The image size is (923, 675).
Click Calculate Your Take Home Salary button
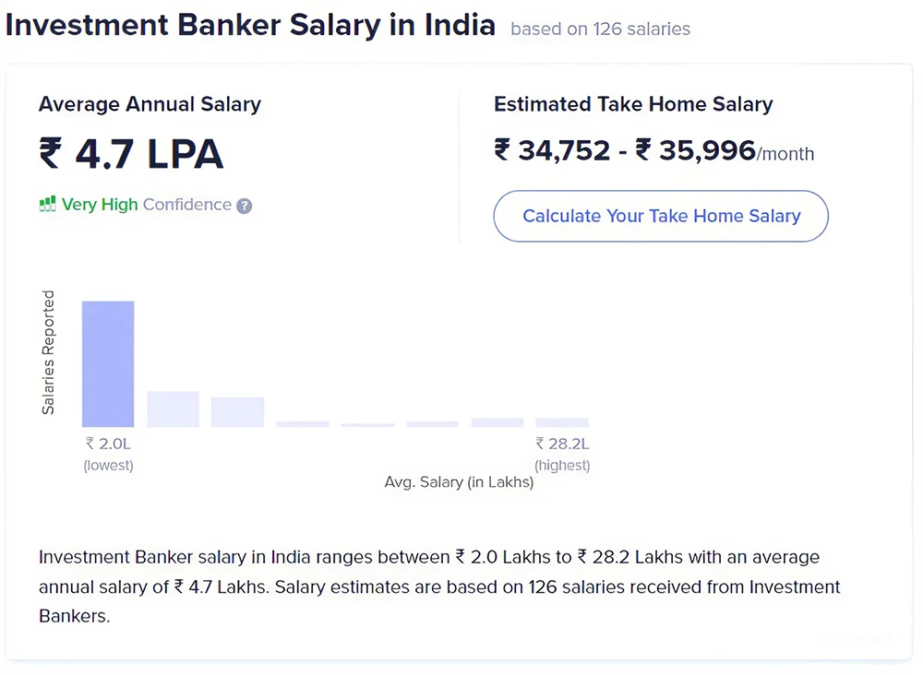661,216
